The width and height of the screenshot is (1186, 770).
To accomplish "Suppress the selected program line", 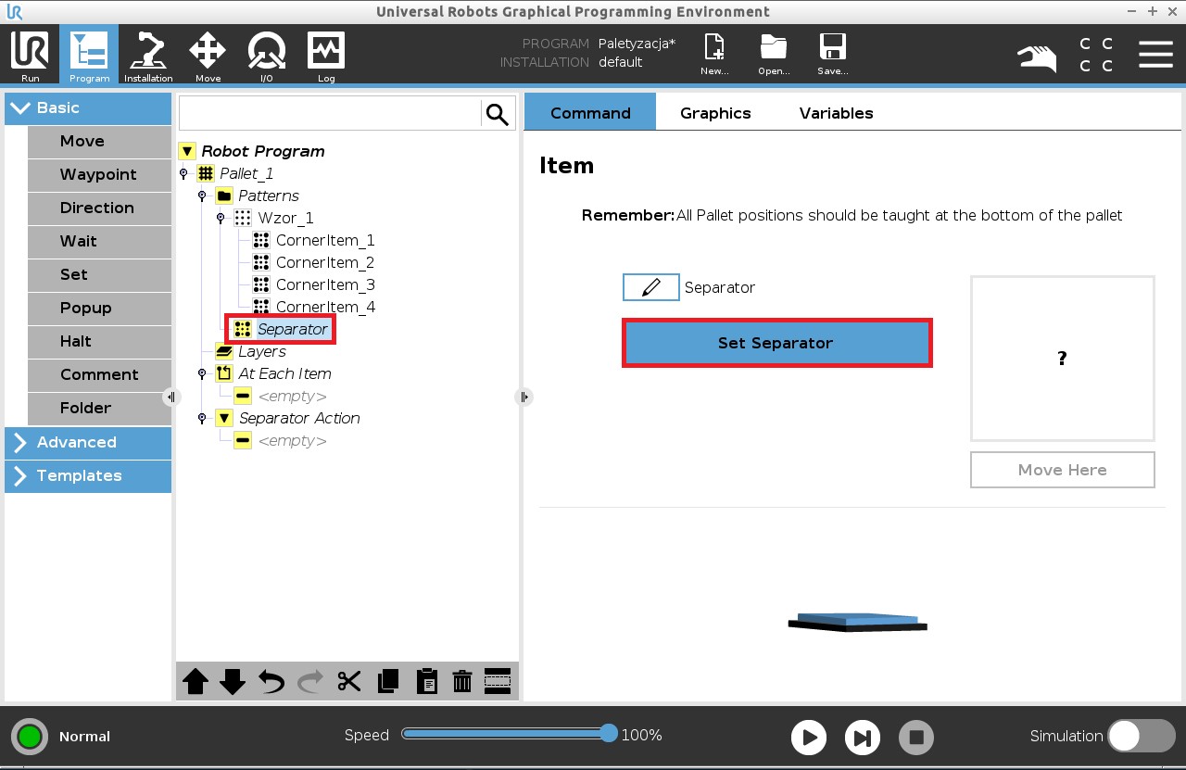I will 498,681.
